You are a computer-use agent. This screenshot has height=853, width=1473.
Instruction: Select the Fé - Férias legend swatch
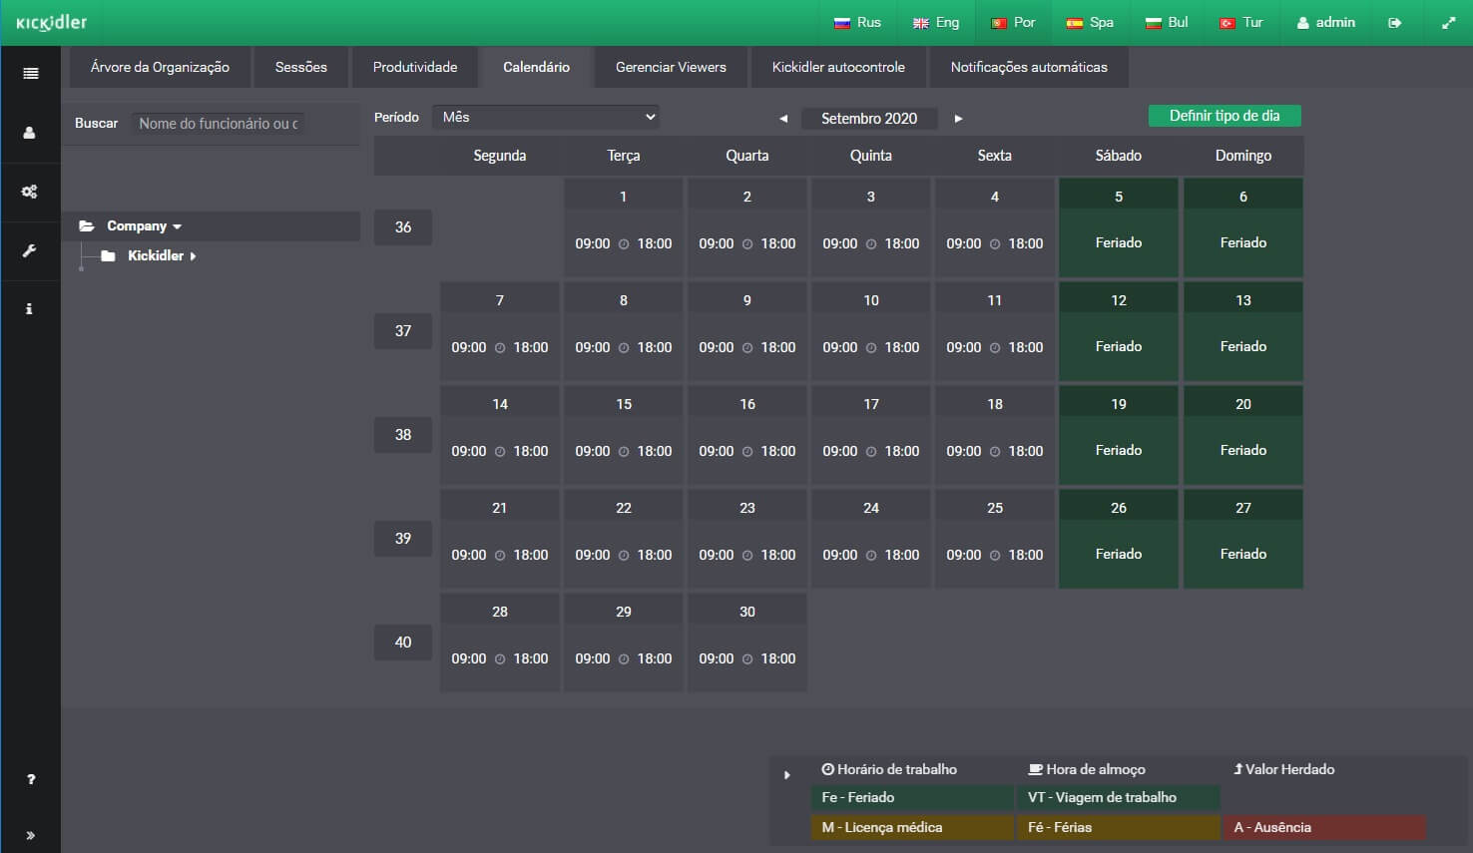pos(1119,827)
